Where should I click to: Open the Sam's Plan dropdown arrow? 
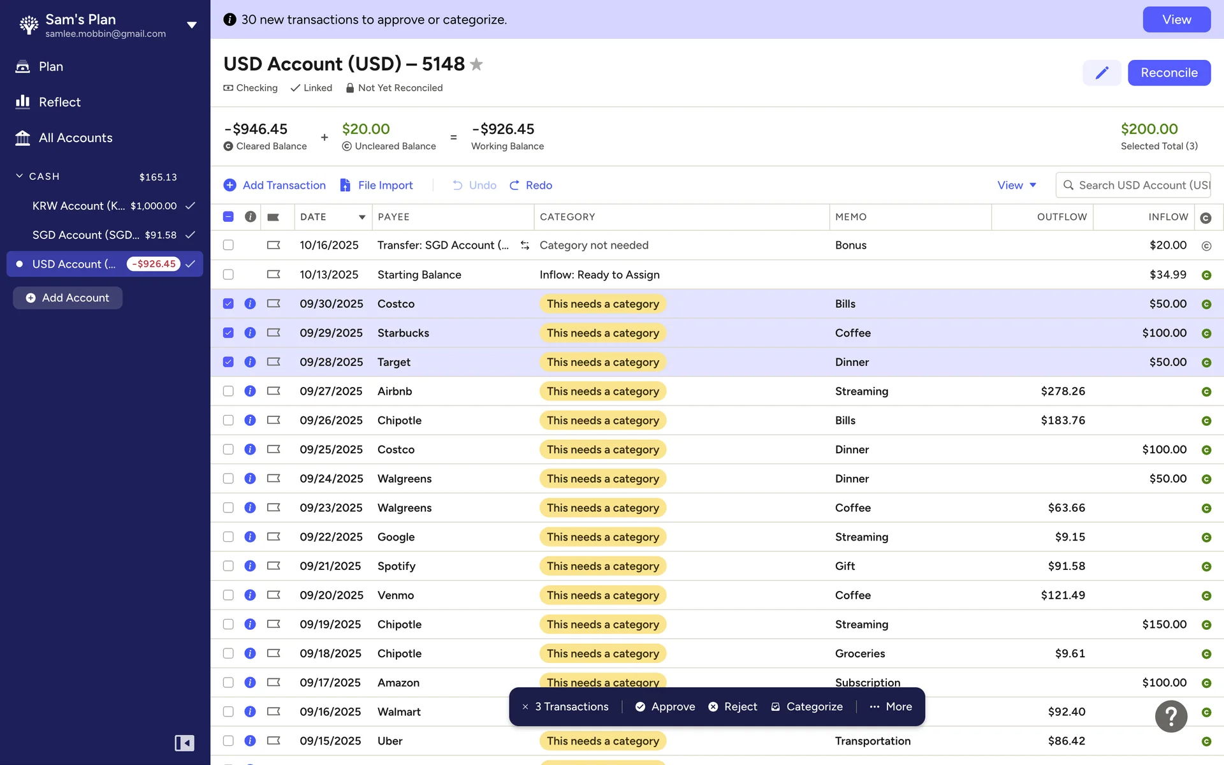[x=191, y=25]
